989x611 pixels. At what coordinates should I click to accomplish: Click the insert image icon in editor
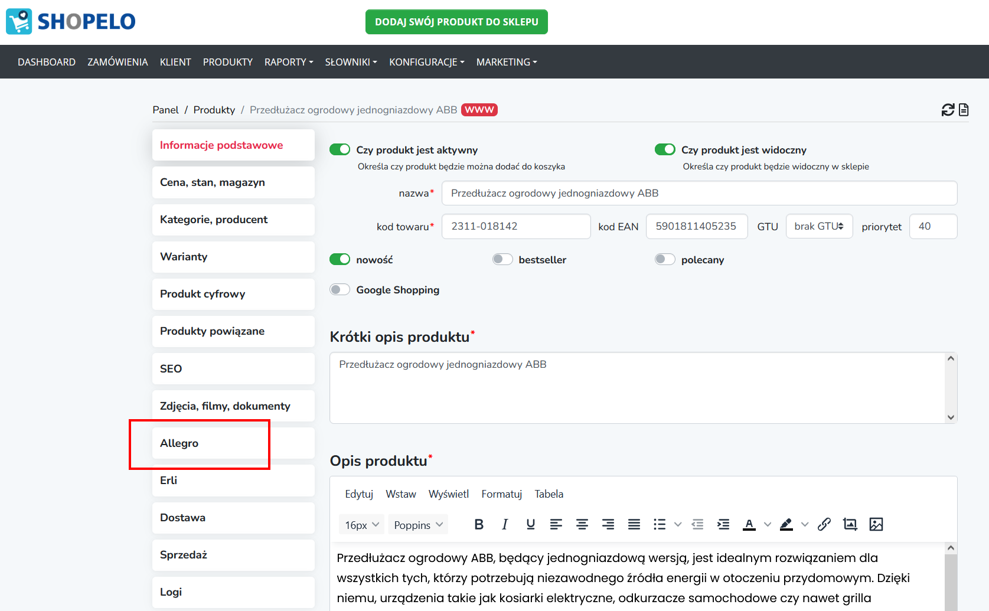[x=876, y=524]
